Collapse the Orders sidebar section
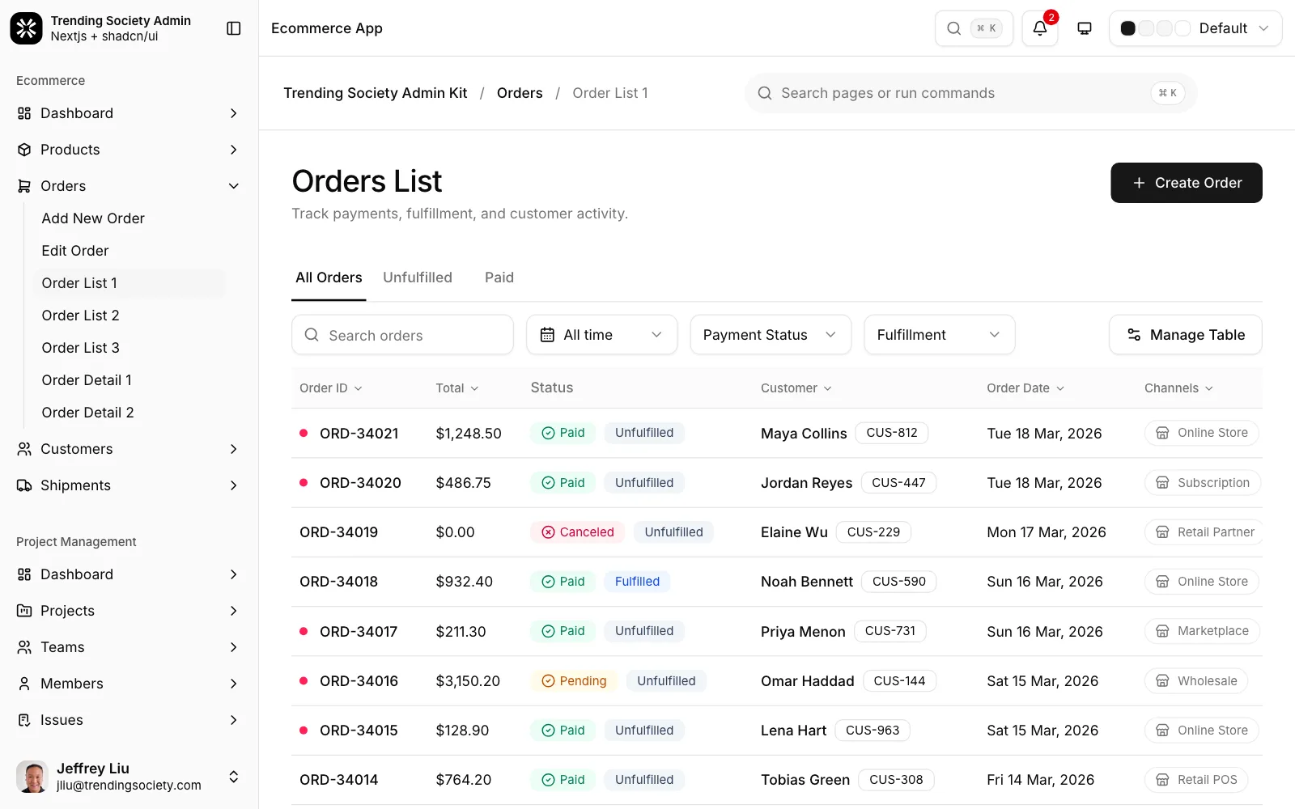Image resolution: width=1295 pixels, height=809 pixels. [234, 186]
